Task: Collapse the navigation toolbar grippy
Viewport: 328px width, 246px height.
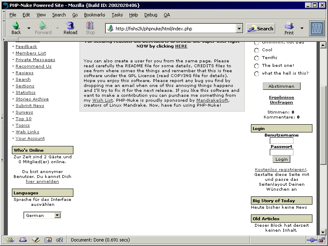Action: tap(4, 28)
